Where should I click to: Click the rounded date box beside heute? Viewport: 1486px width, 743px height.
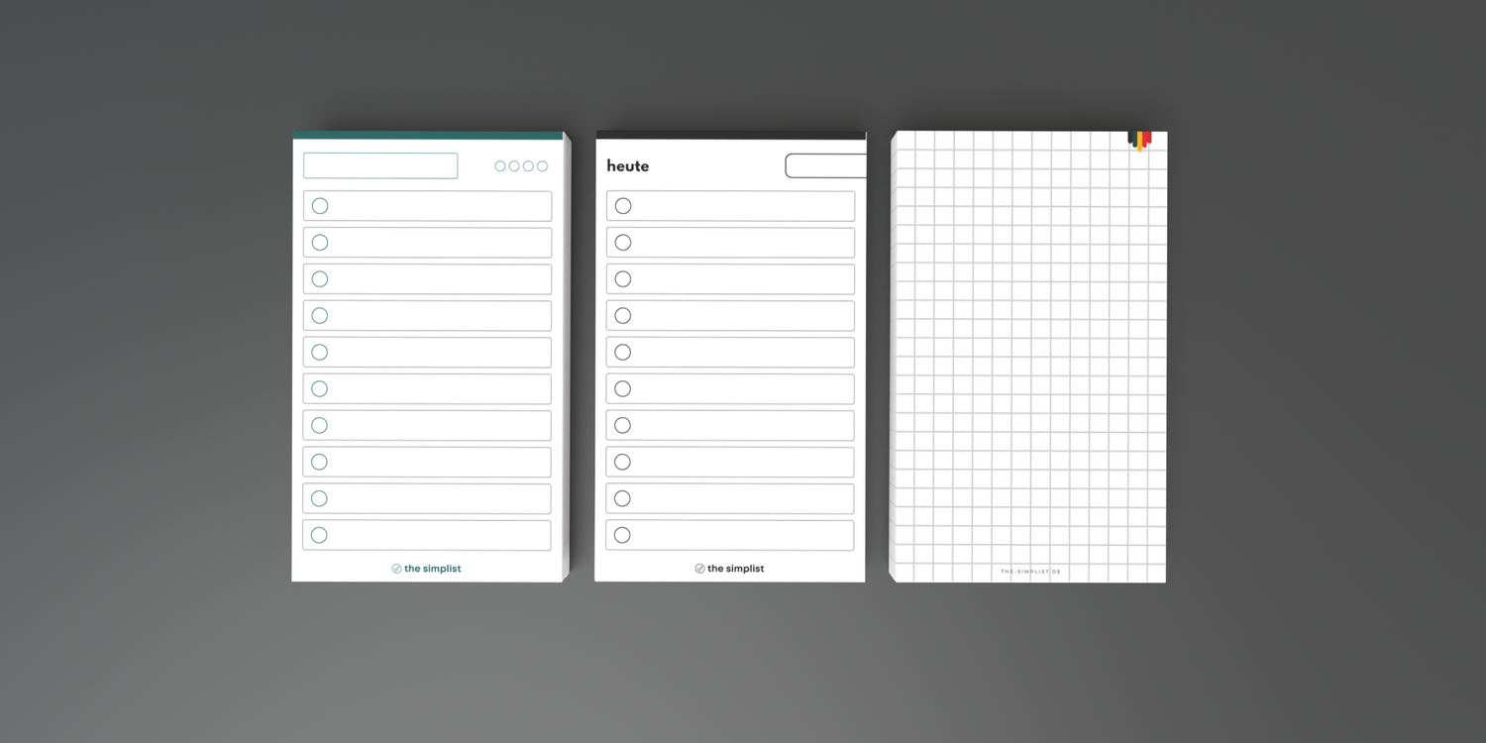coord(825,165)
